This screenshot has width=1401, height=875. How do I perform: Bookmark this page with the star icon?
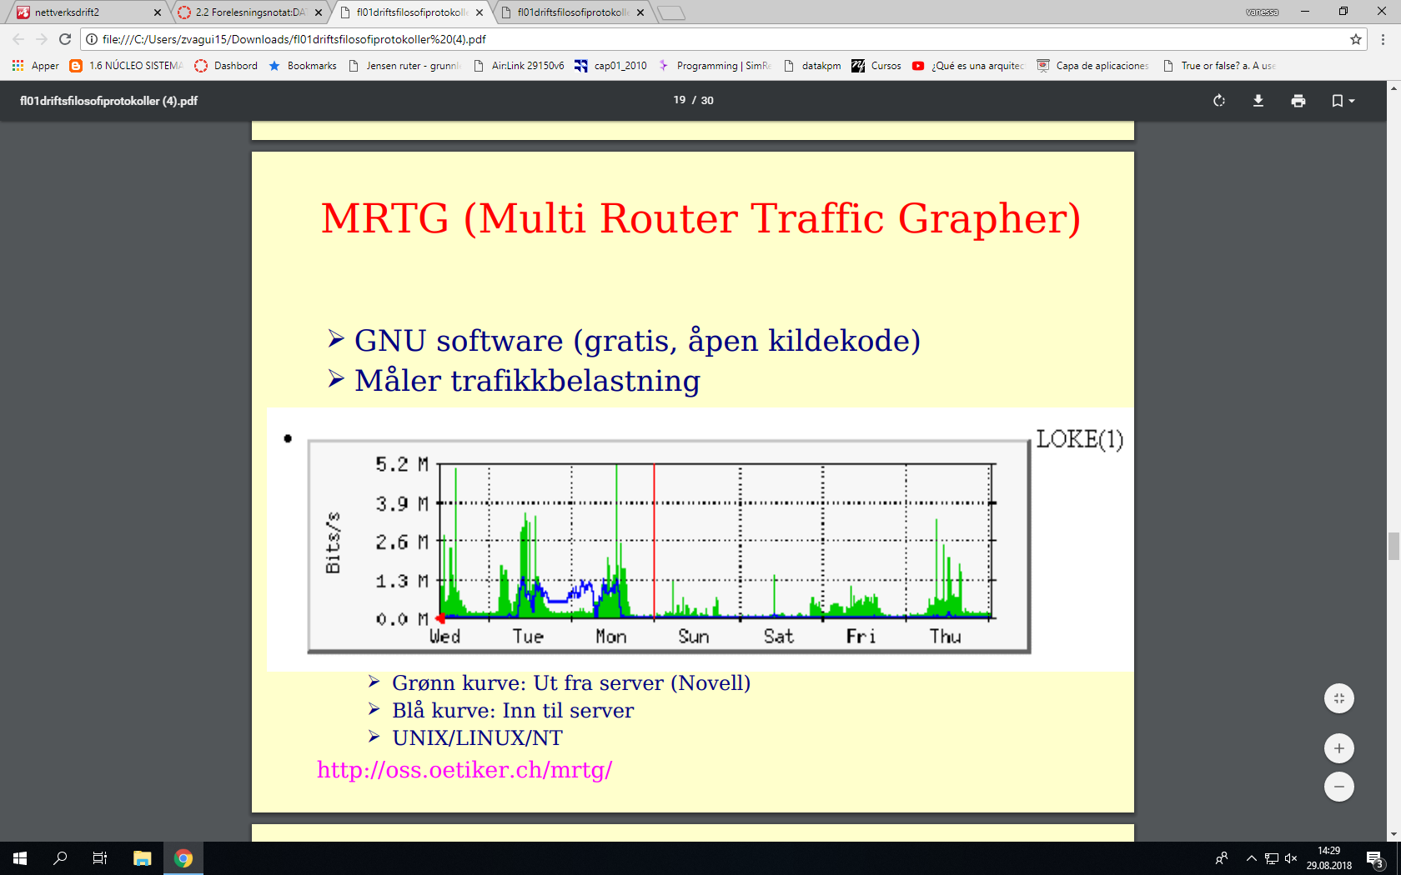(x=1356, y=39)
